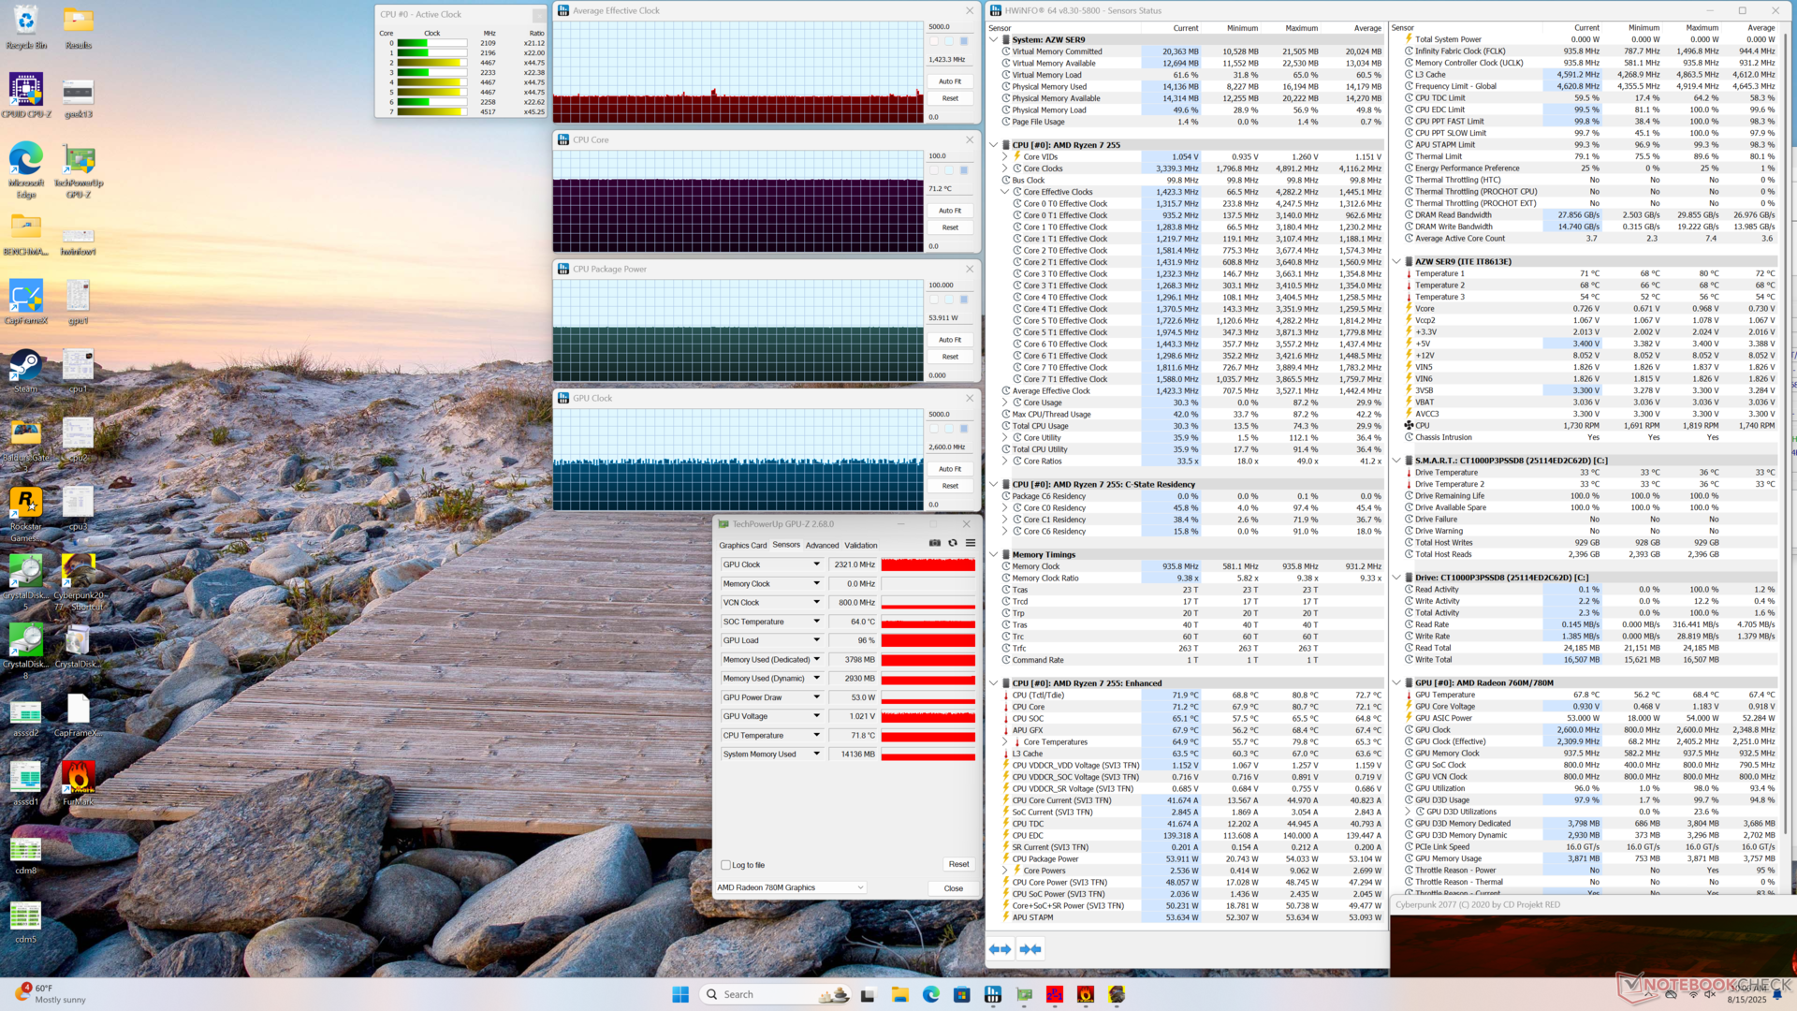Click the red GPU Load graph bar in GPU-Z
This screenshot has height=1011, width=1797.
pos(928,640)
